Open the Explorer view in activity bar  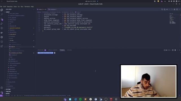tap(2, 10)
